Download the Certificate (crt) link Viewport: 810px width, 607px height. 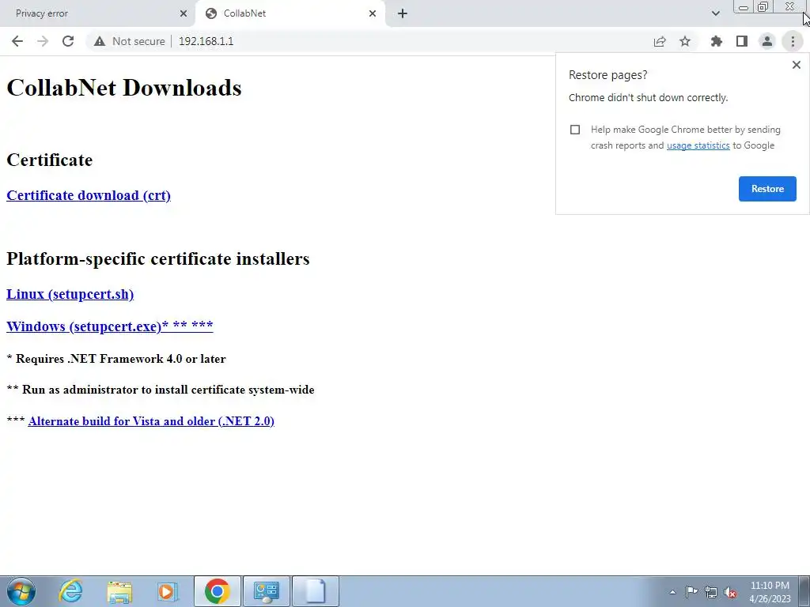[x=89, y=195]
